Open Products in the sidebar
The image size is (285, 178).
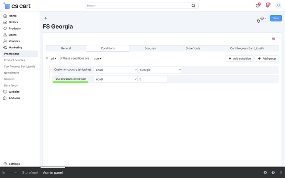coord(14,28)
